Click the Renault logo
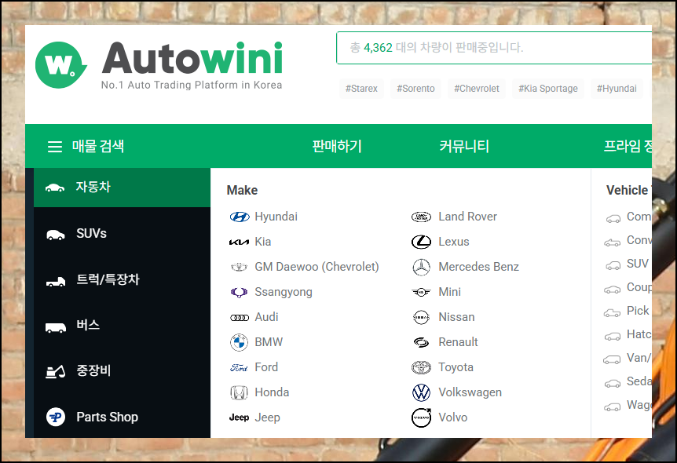 (422, 343)
